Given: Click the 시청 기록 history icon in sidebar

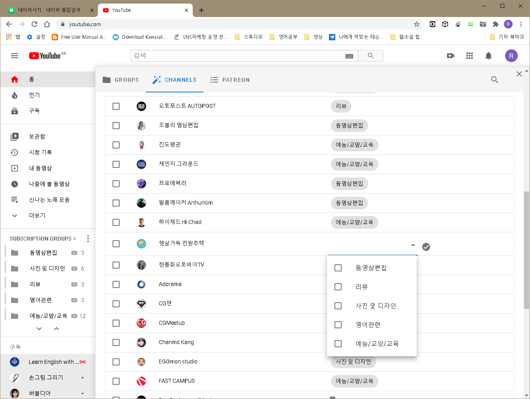Looking at the screenshot, I should 15,152.
